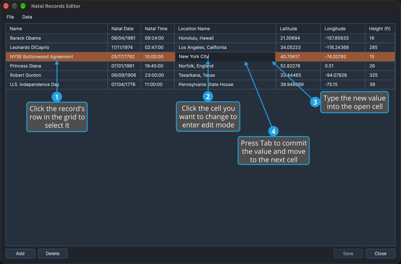Select the U.S. Independence Day name cell
This screenshot has height=264, width=401.
point(56,85)
